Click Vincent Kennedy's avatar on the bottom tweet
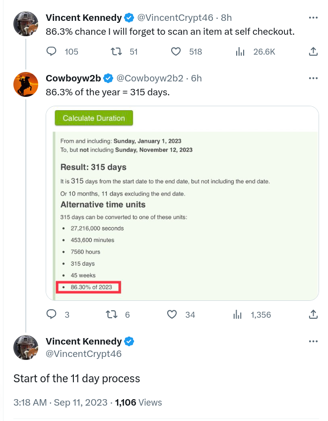The image size is (328, 421). point(26,347)
